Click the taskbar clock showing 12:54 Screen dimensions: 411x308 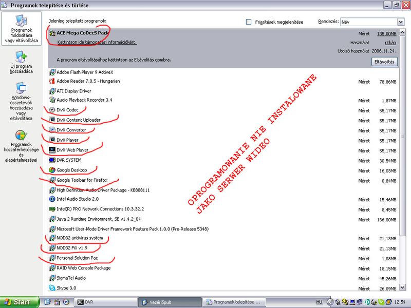(x=400, y=302)
